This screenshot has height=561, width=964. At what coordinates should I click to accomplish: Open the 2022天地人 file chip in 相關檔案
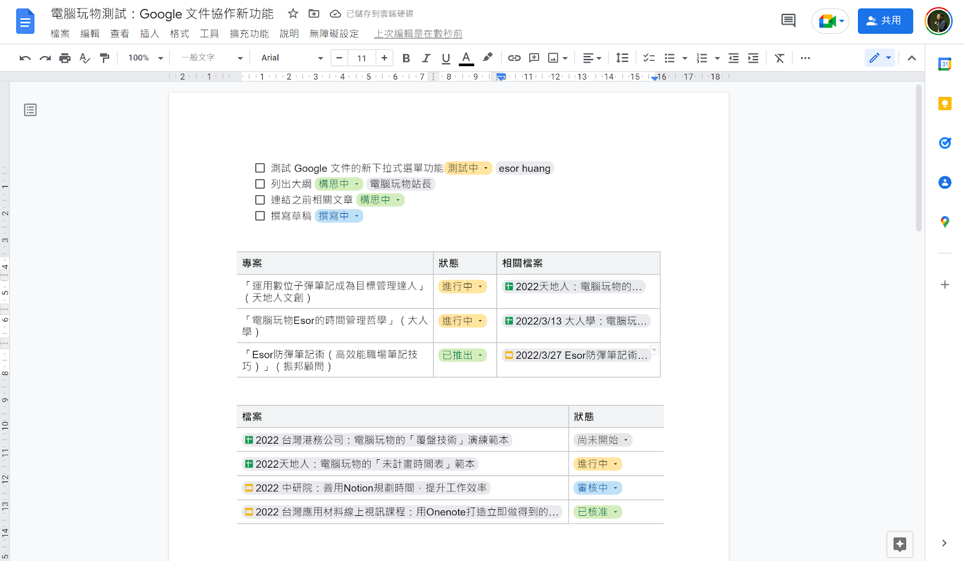coord(574,287)
